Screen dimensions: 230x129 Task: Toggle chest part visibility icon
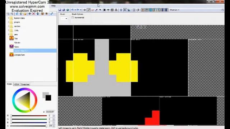151,10
